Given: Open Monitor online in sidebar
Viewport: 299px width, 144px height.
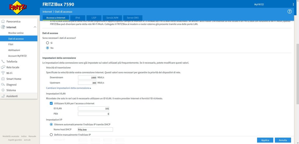Looking at the screenshot, I should click(16, 33).
